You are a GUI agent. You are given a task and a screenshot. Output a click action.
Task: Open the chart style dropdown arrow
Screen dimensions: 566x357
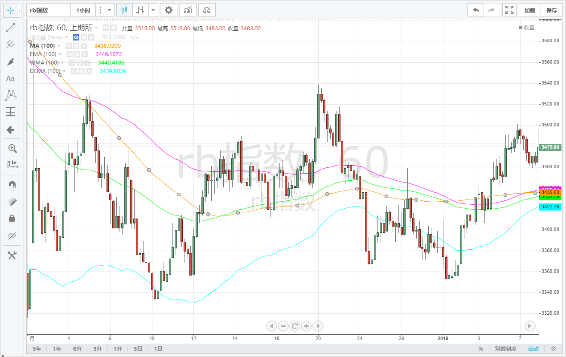pyautogui.click(x=153, y=10)
